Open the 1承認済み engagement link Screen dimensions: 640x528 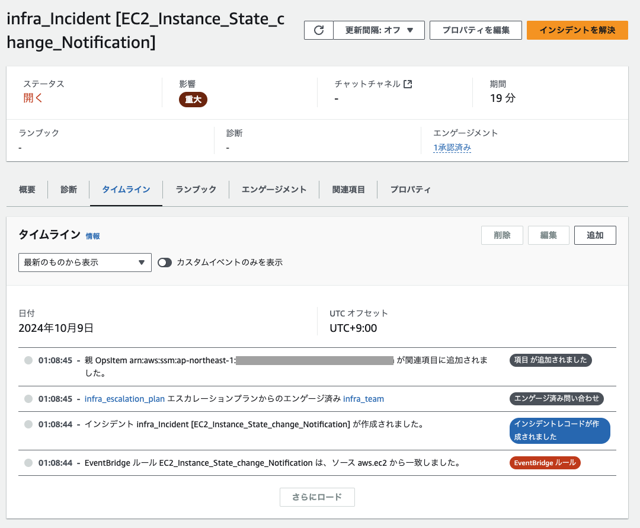[452, 148]
